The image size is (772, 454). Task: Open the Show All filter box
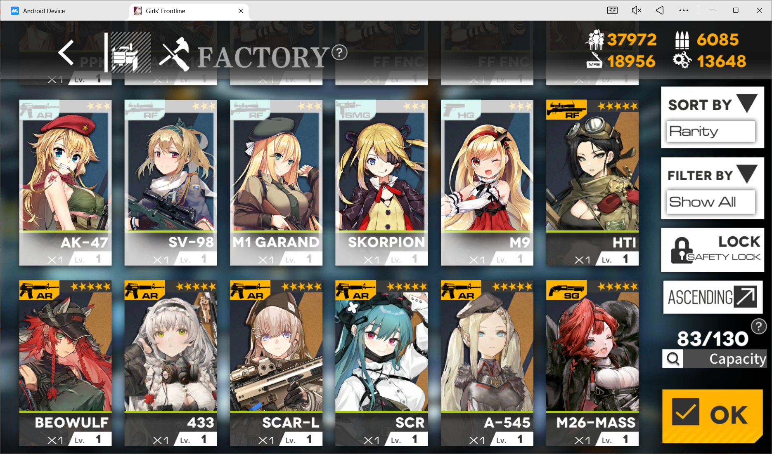(x=711, y=202)
